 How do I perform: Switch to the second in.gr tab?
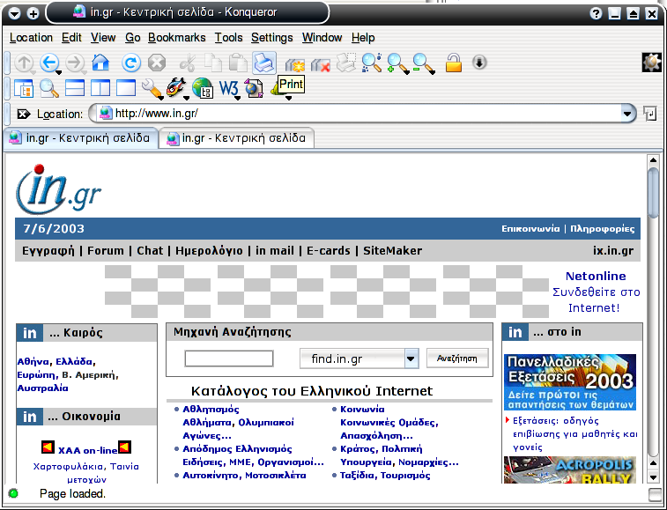[236, 138]
